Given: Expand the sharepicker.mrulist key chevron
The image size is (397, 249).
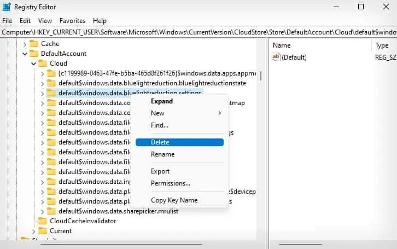Looking at the screenshot, I should click(x=42, y=211).
